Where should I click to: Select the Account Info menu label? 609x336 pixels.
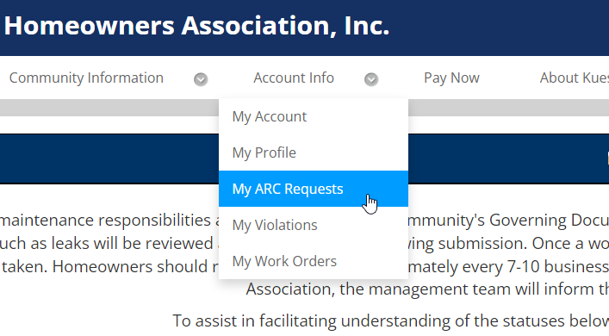(x=294, y=78)
